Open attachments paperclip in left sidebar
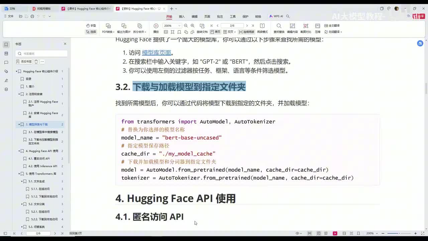428x241 pixels. pyautogui.click(x=6, y=72)
